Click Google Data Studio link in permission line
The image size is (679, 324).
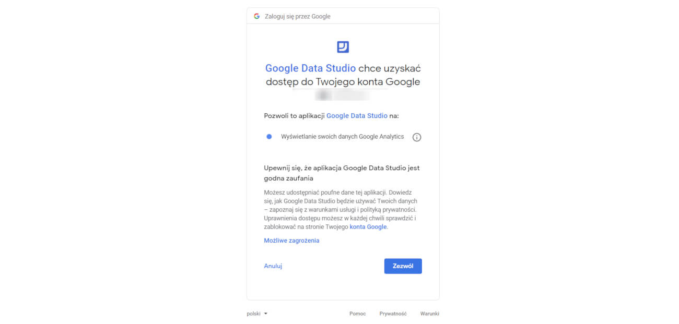point(357,116)
